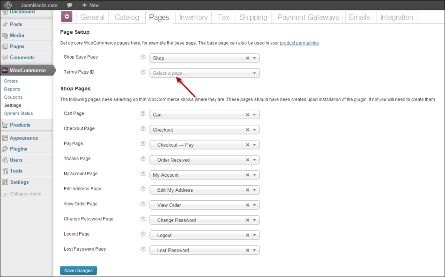Switch to the Shipping tab
This screenshot has height=277, width=445.
tap(253, 17)
